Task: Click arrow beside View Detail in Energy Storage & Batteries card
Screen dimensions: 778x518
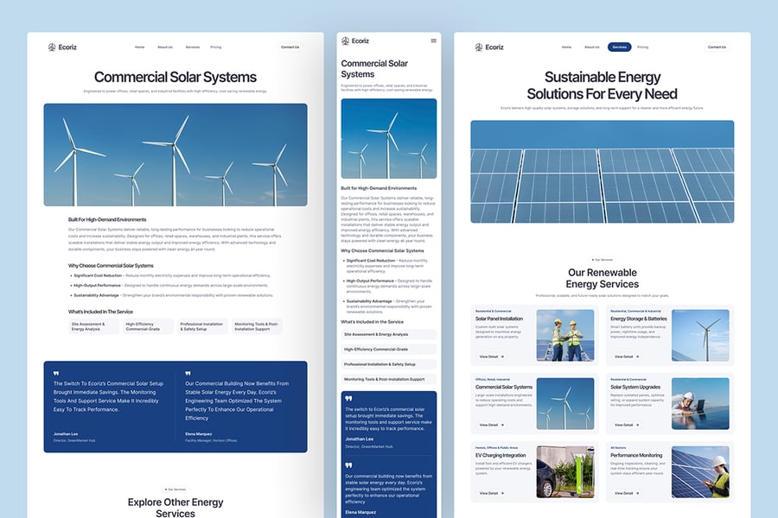Action: coord(638,357)
